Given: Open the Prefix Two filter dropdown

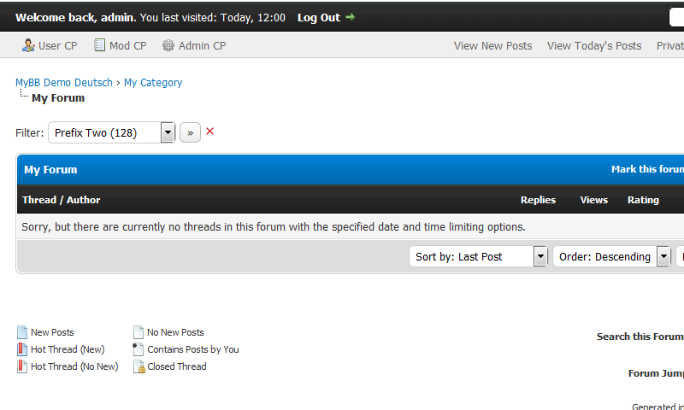Looking at the screenshot, I should 168,132.
